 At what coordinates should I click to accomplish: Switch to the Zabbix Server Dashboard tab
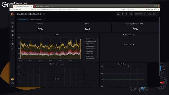23,6
